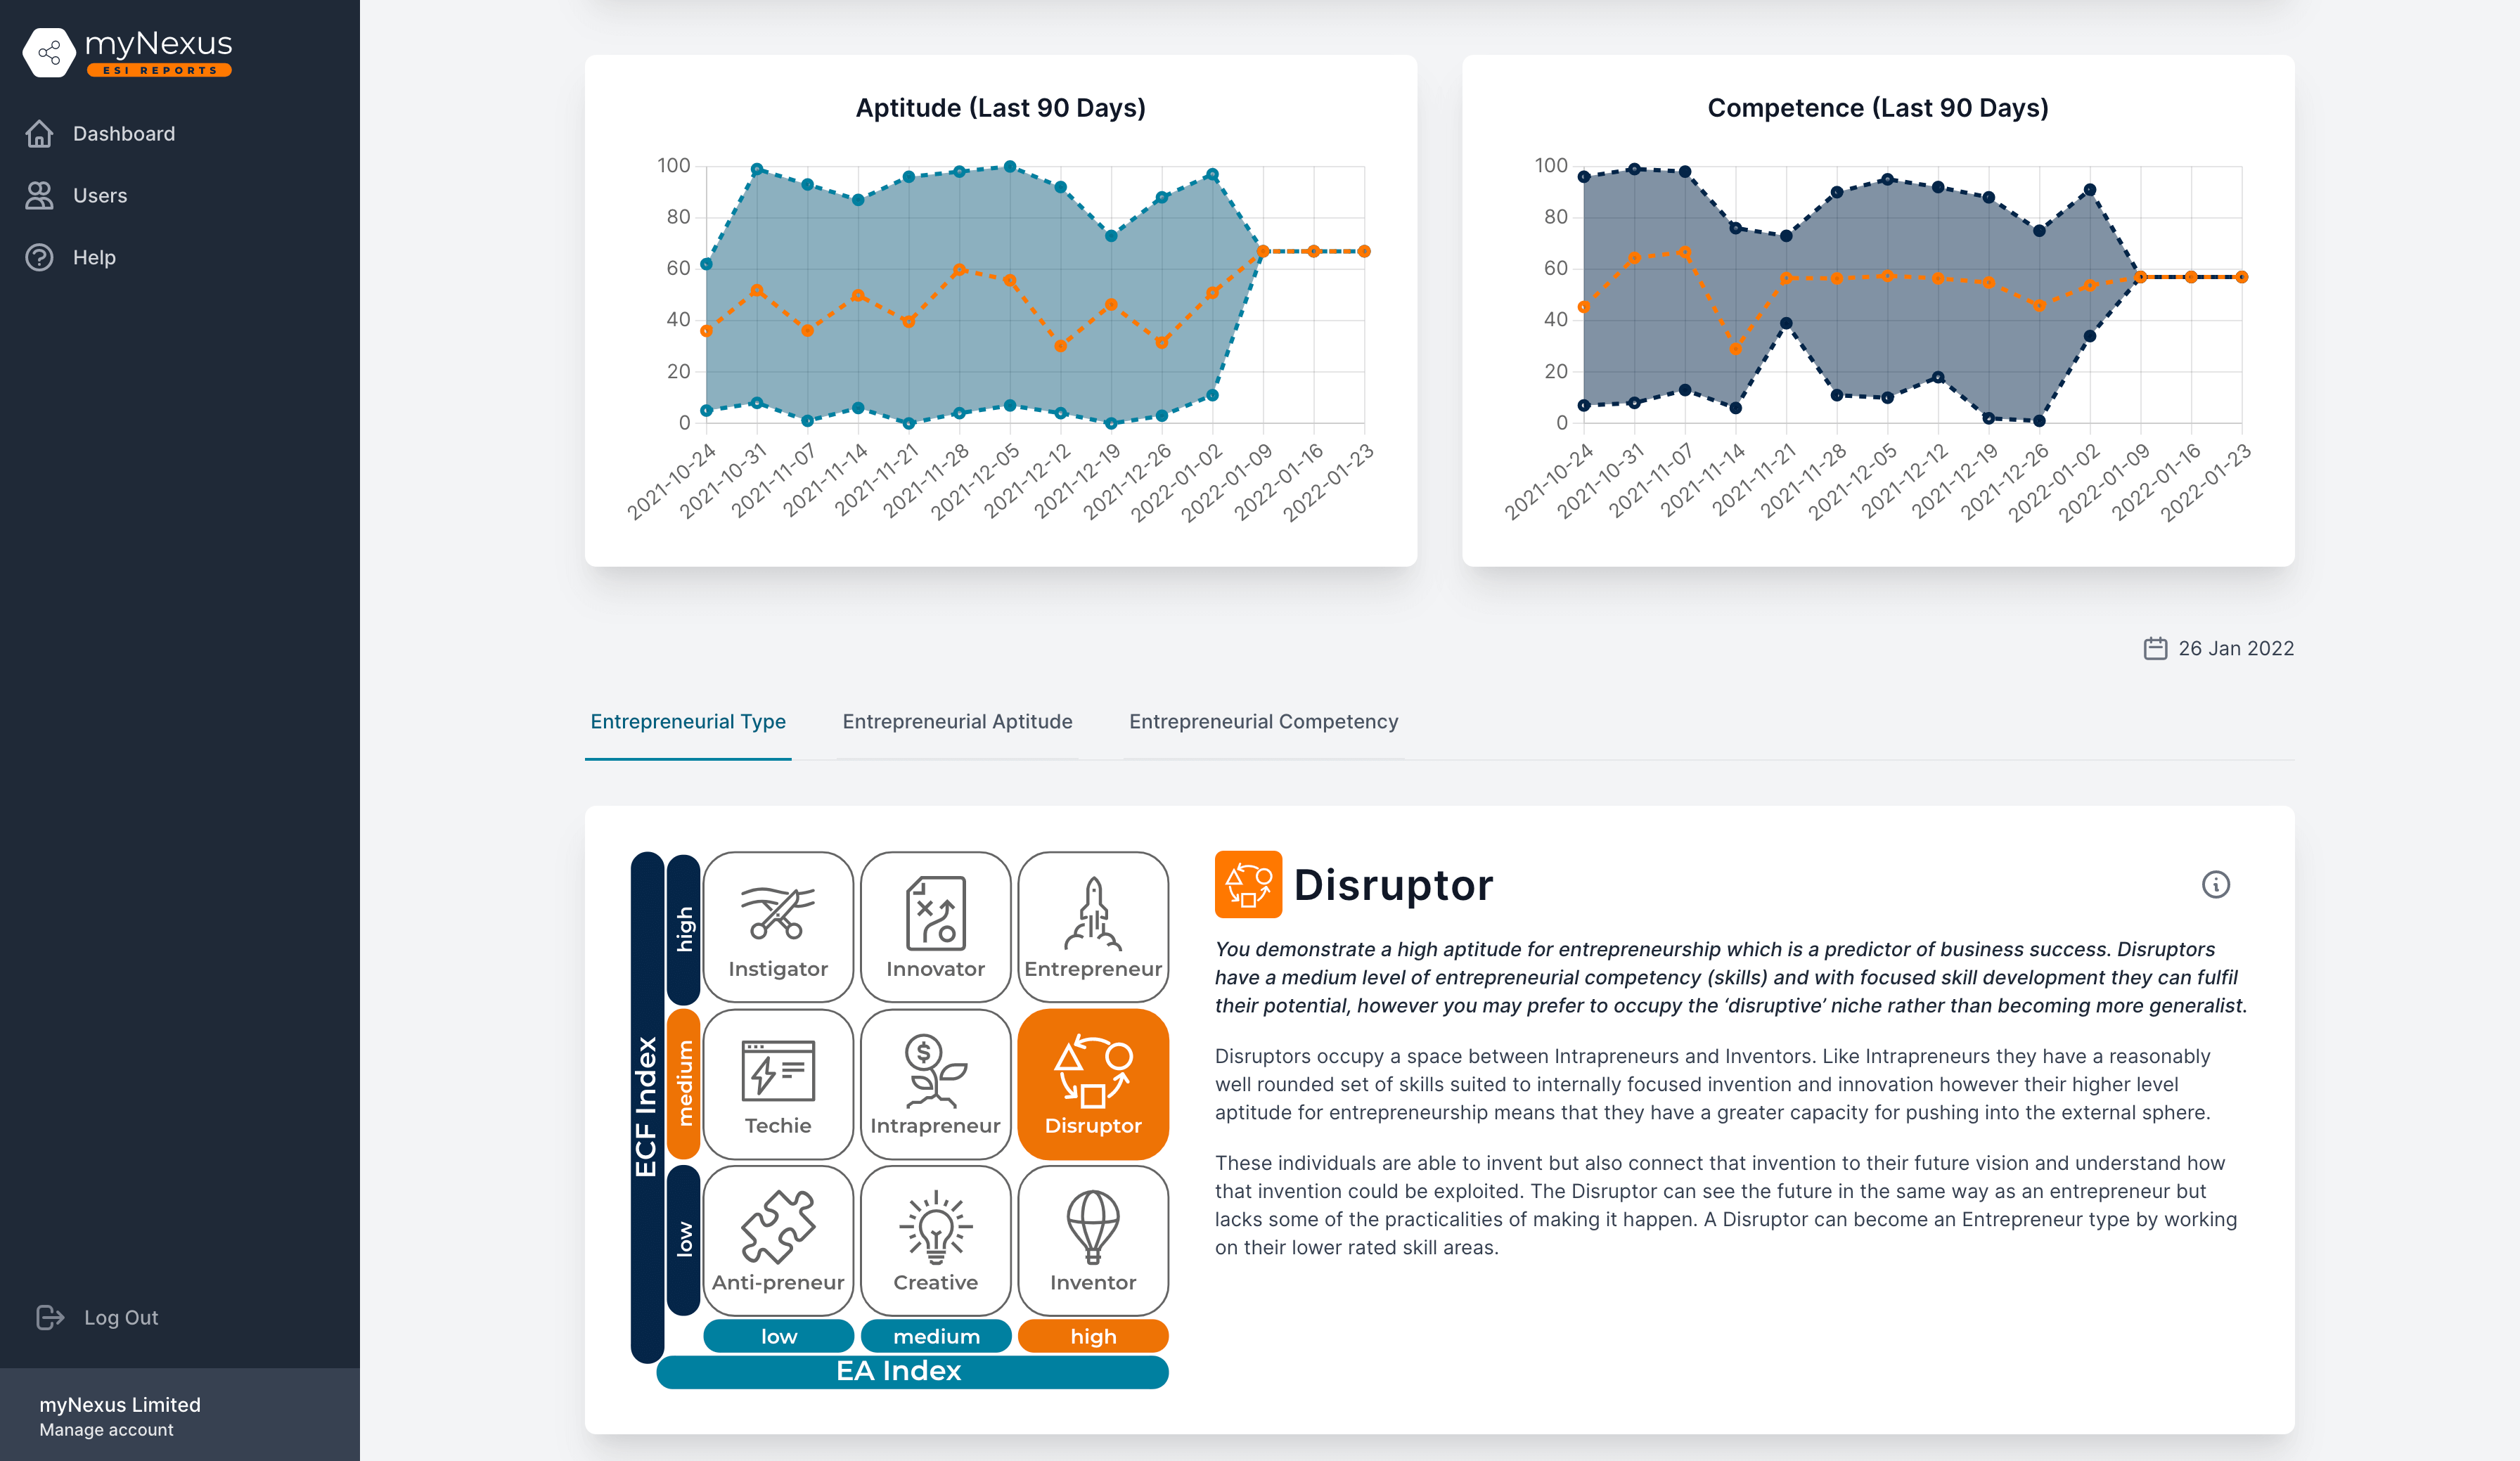Open the Users section
2520x1461 pixels.
tap(99, 195)
